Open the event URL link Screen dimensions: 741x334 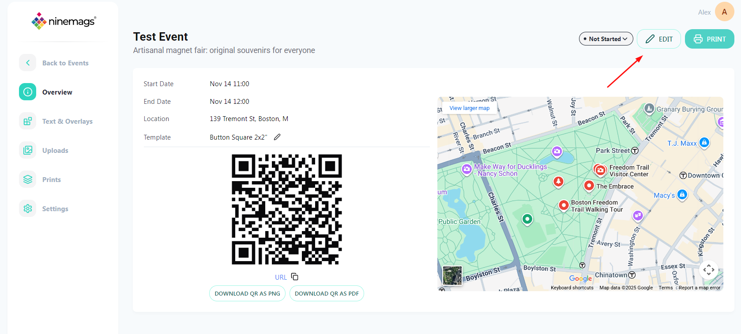coord(281,277)
